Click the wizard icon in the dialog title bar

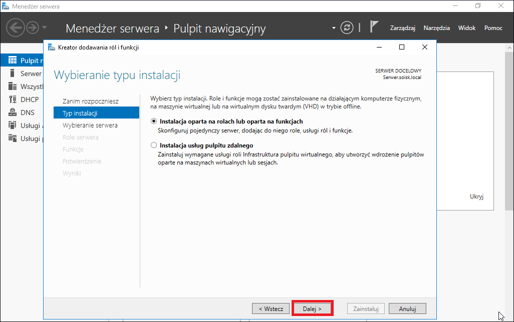click(x=52, y=47)
